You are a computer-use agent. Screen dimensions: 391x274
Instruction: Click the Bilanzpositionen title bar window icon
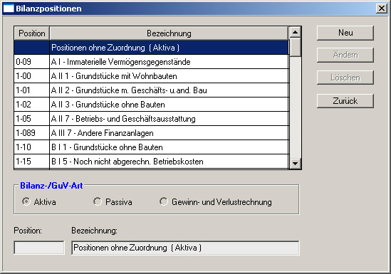[9, 9]
